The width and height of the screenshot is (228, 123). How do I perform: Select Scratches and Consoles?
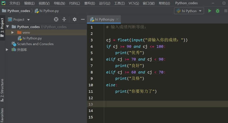(35, 44)
